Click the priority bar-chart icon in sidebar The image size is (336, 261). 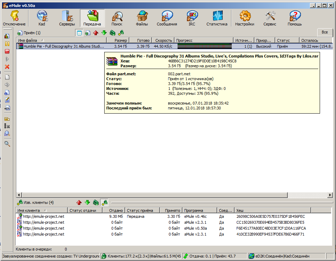[7, 36]
